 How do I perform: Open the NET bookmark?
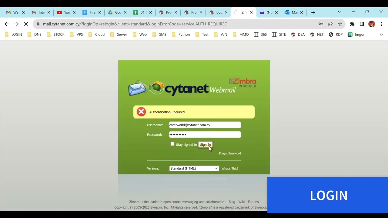[x=316, y=35]
